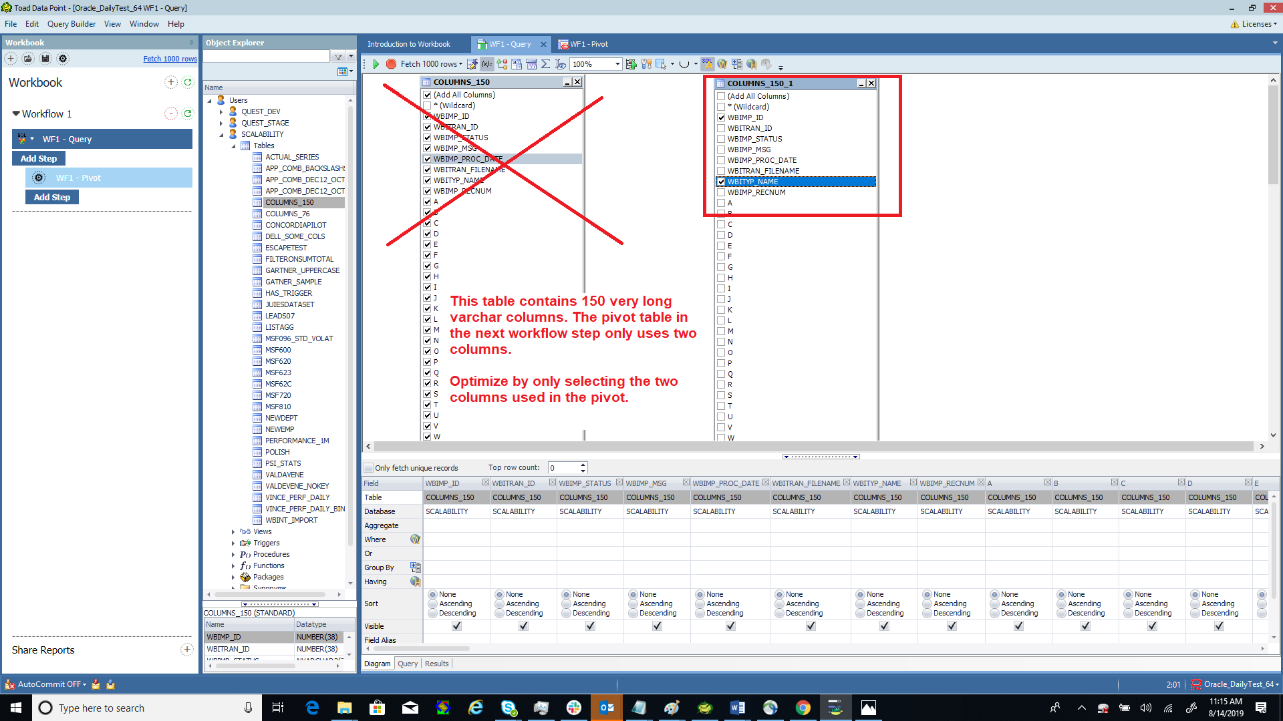Switch to the Query bottom tab
Viewport: 1283px width, 721px height.
point(408,664)
